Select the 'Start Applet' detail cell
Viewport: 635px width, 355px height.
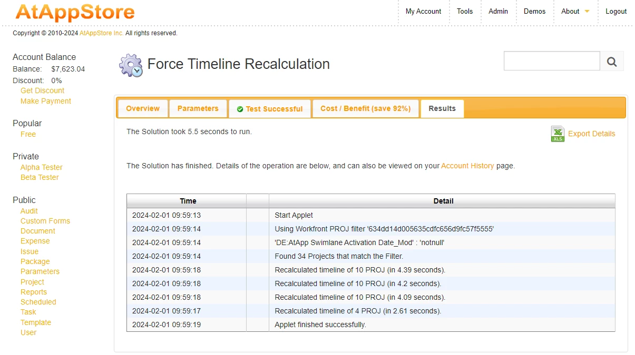point(442,215)
